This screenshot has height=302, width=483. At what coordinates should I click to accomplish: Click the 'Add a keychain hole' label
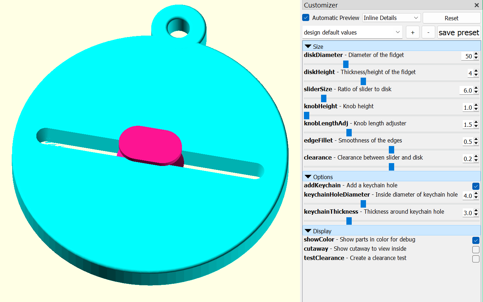[x=372, y=185]
